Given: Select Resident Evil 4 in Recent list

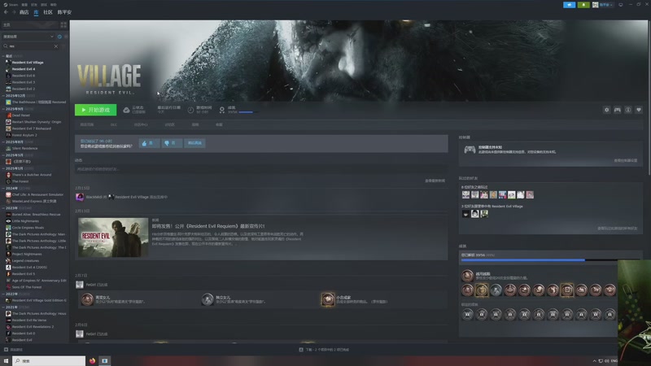Looking at the screenshot, I should point(24,69).
